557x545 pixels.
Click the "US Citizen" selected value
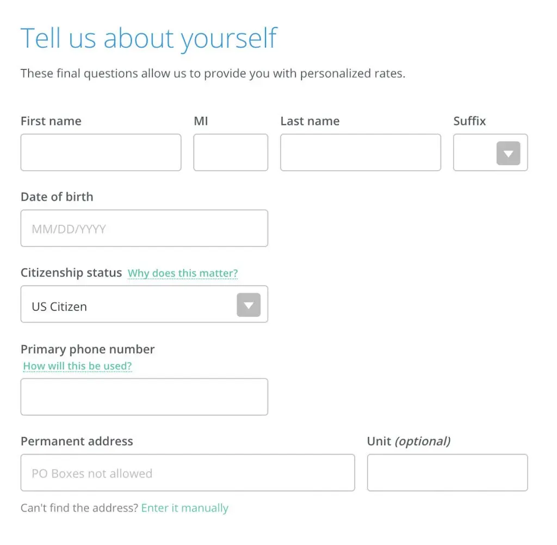point(59,306)
